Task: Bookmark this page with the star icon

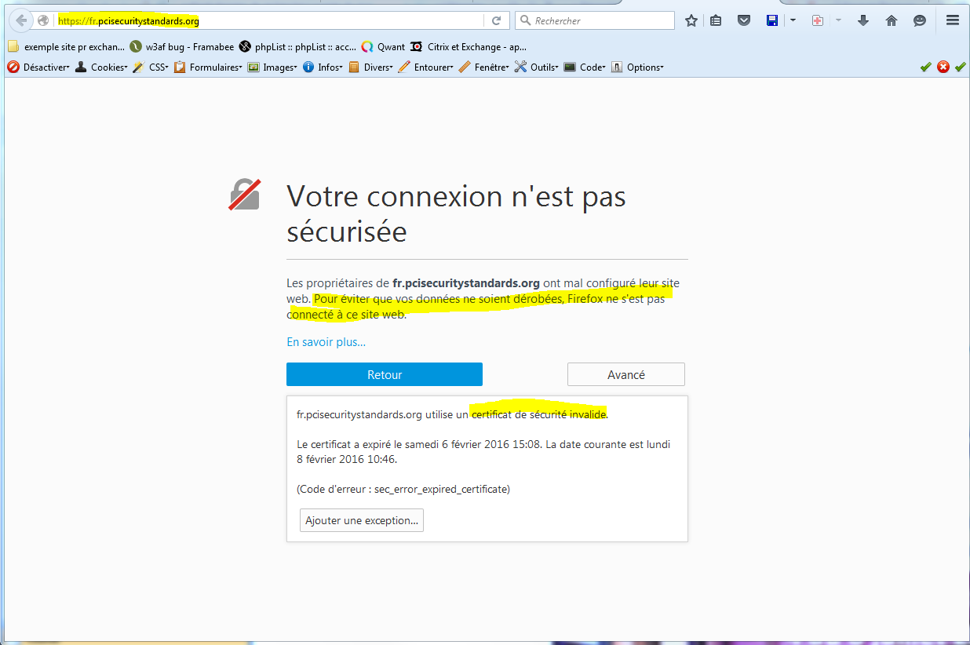Action: [x=691, y=21]
